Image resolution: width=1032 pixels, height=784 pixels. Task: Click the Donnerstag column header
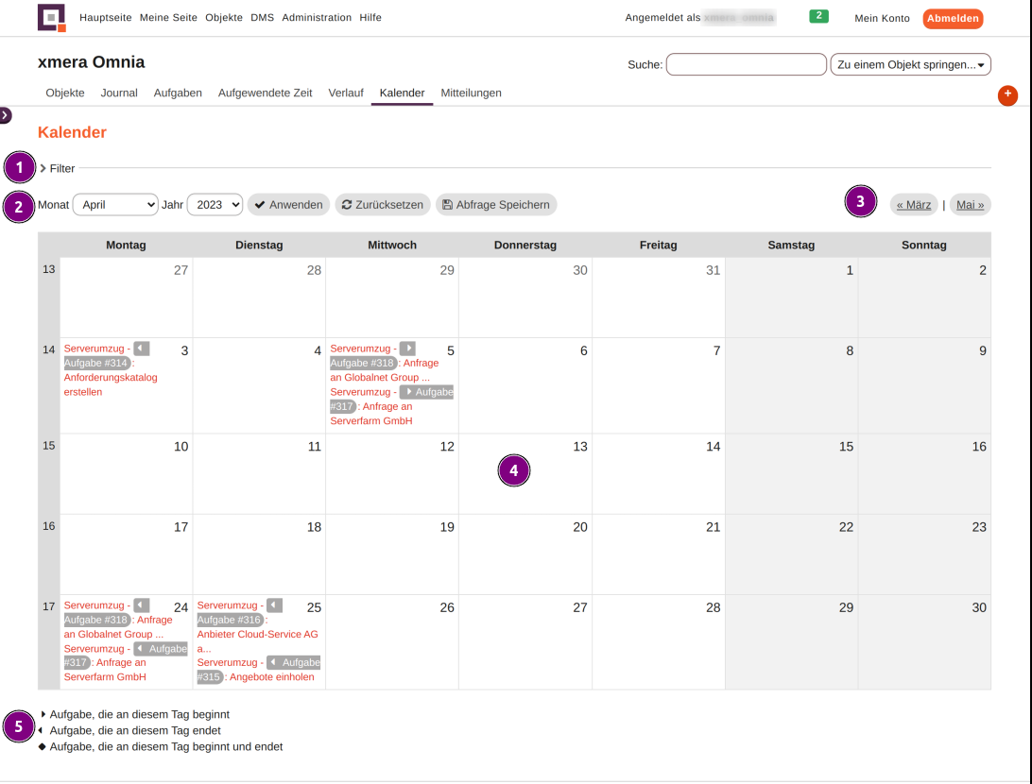click(x=525, y=245)
